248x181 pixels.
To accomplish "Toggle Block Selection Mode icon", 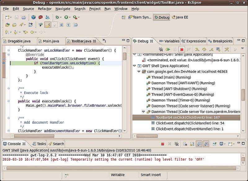I will [x=61, y=25].
